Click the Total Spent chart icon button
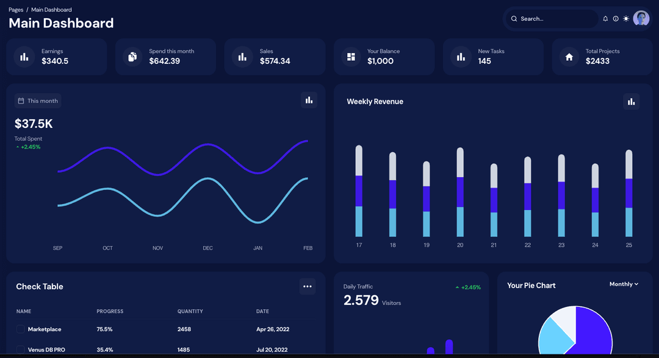This screenshot has height=358, width=659. (309, 100)
